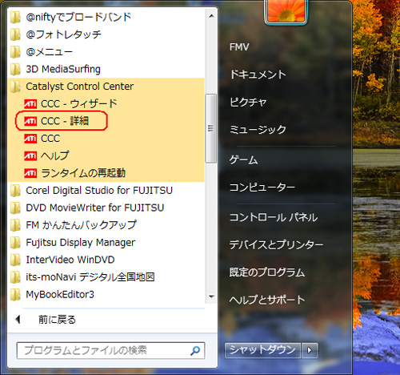Open FM かんたんバックアップ folder
The height and width of the screenshot is (375, 400).
pyautogui.click(x=106, y=225)
